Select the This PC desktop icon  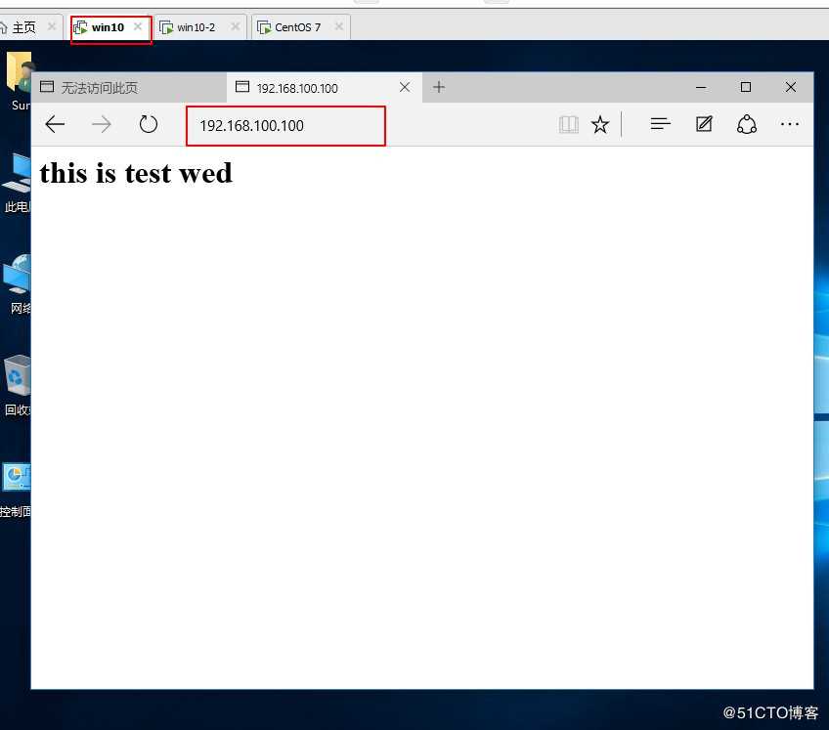[x=17, y=183]
